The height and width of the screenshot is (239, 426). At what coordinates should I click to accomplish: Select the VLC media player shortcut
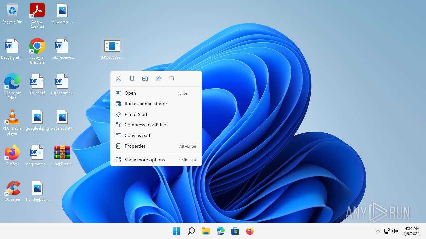click(12, 122)
